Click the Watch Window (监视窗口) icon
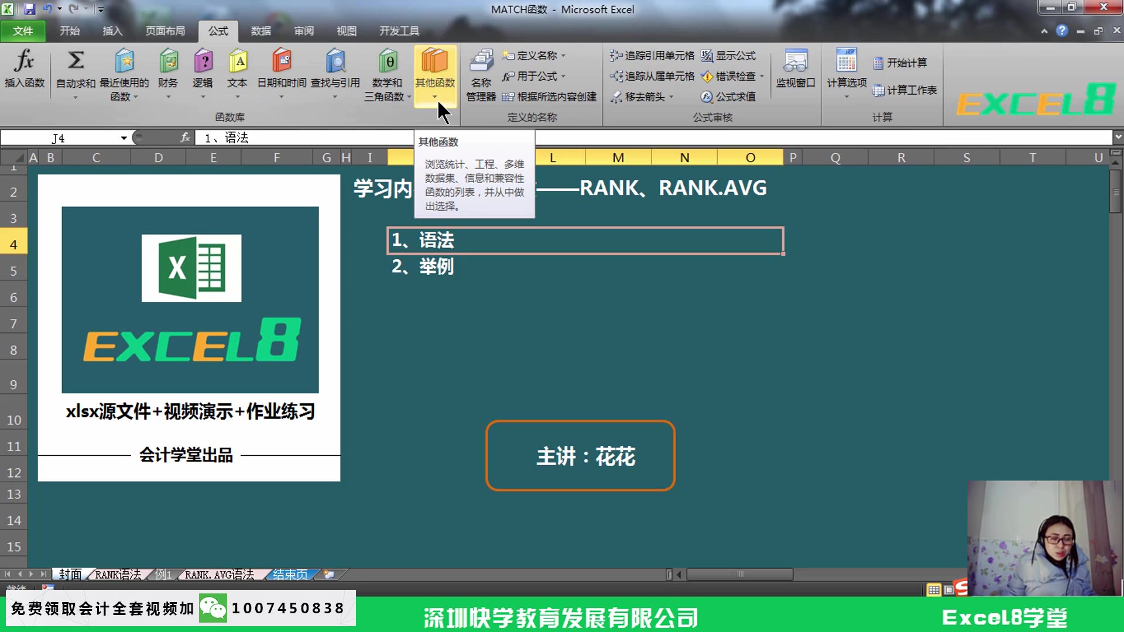The width and height of the screenshot is (1124, 632). [x=795, y=70]
